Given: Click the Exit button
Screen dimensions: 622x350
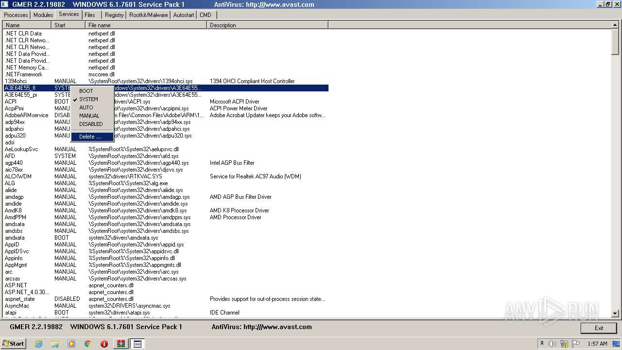Looking at the screenshot, I should tap(599, 328).
